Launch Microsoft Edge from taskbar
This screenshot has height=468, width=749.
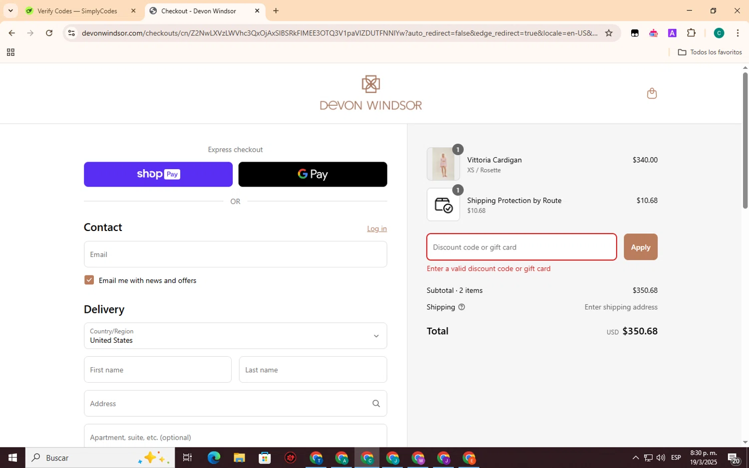coord(214,458)
